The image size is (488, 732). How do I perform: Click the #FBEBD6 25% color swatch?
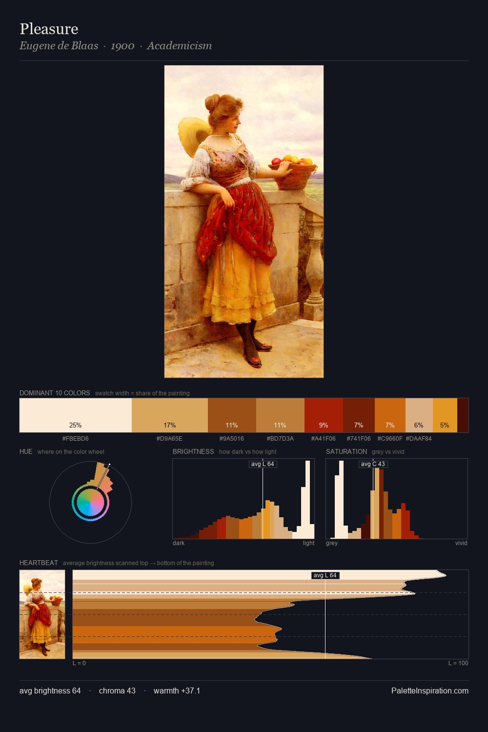pos(76,415)
